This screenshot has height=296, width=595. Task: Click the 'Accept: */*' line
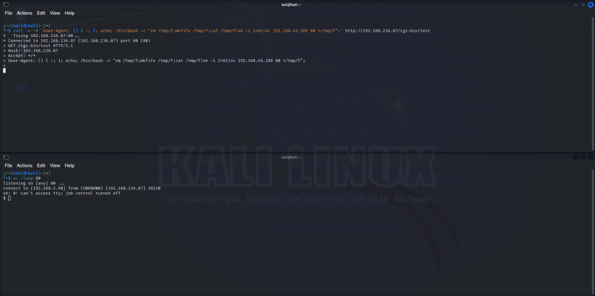coord(19,55)
